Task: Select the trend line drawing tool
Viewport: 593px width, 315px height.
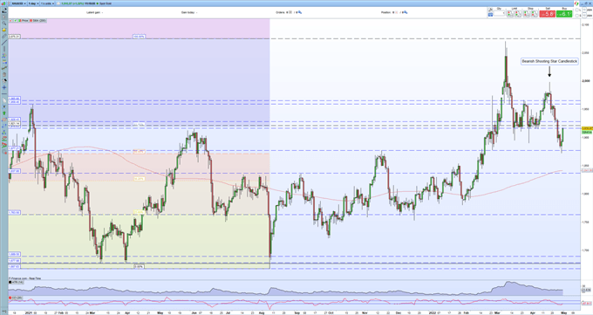Action: [4, 43]
